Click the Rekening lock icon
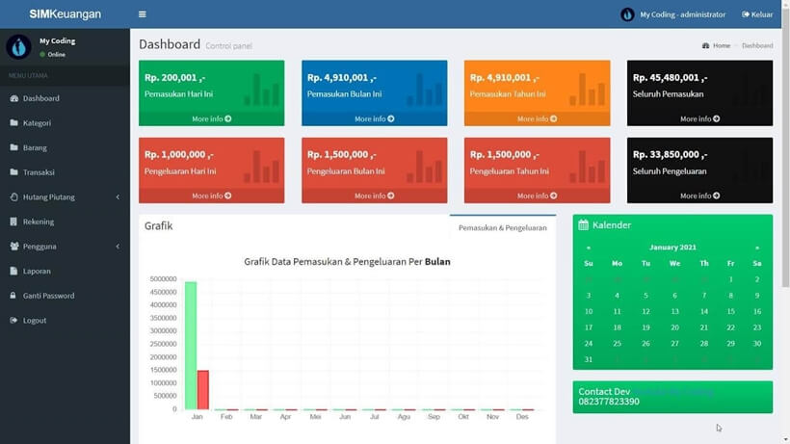This screenshot has width=790, height=444. [x=13, y=222]
